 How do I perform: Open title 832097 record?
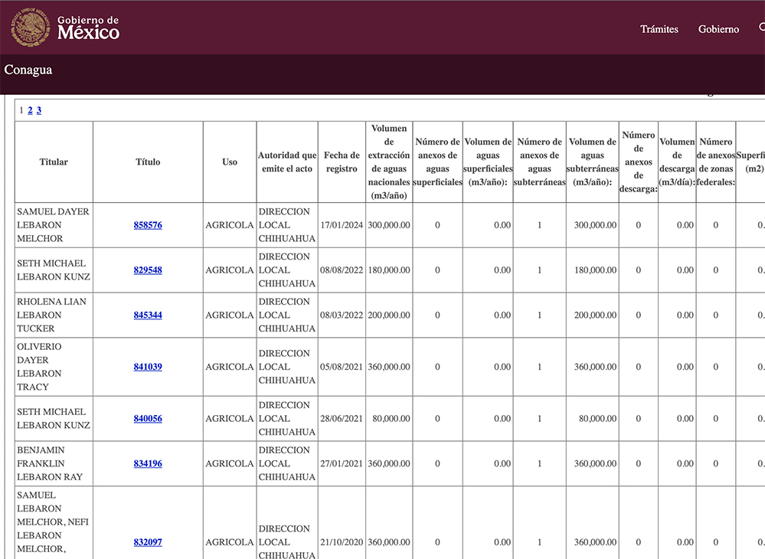pos(148,542)
